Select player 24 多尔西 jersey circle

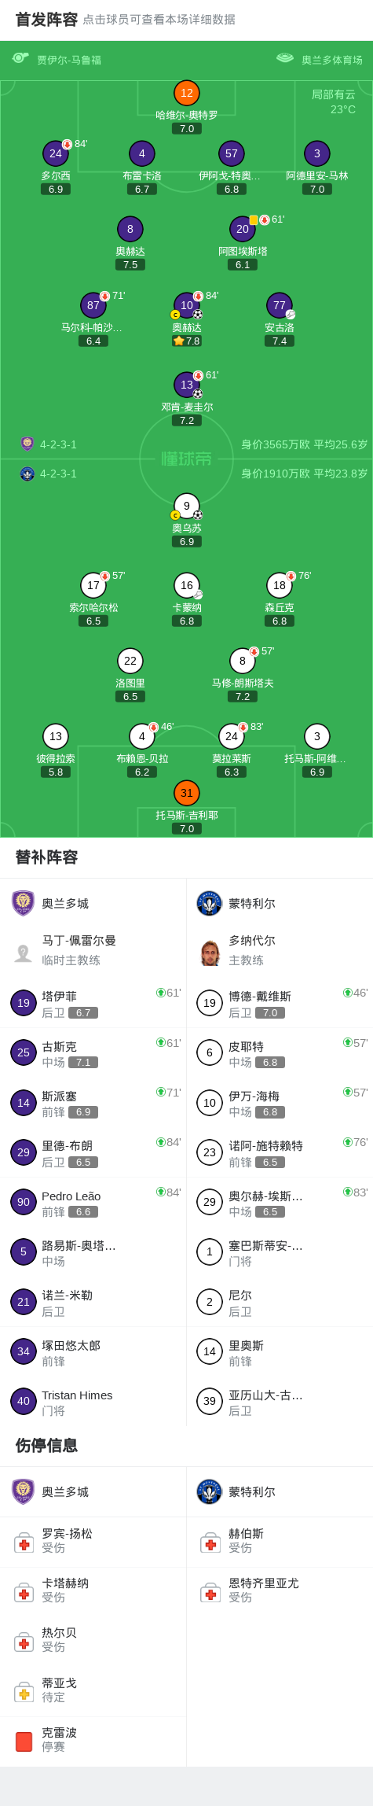click(56, 154)
